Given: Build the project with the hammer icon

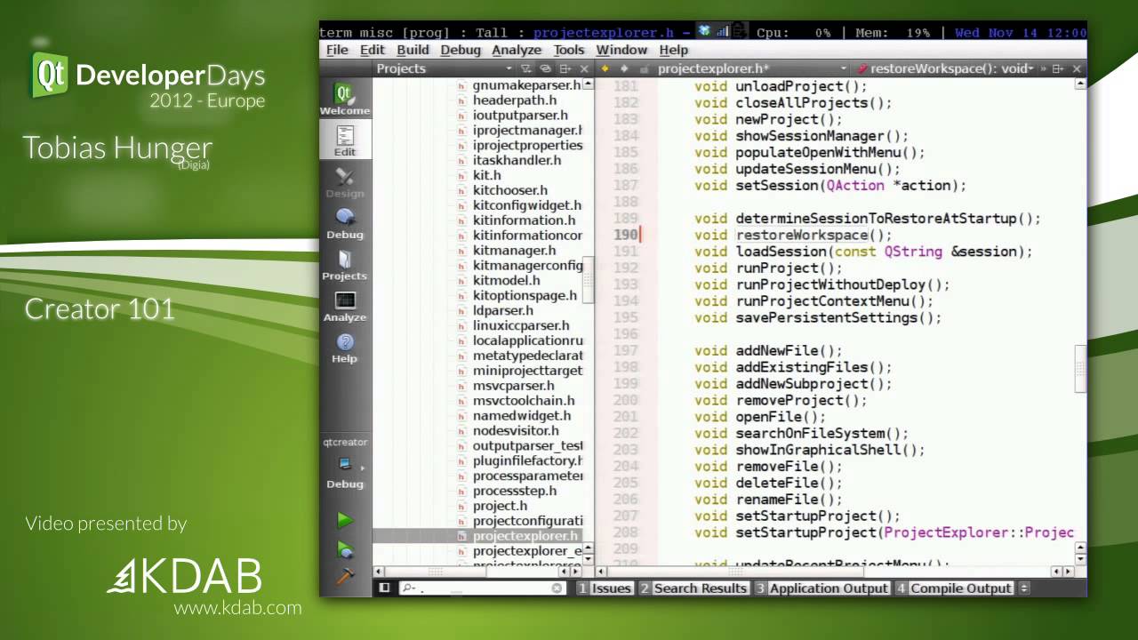Looking at the screenshot, I should 345,576.
